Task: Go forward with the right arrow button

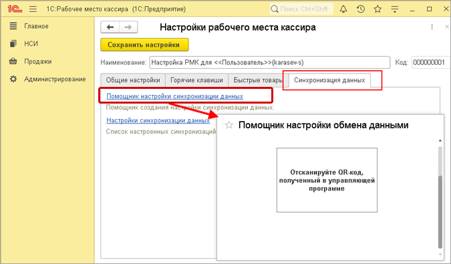Action: (x=128, y=27)
